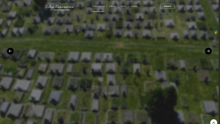The height and width of the screenshot is (124, 220).
Task: Click the Zadzwoń button
Action: (168, 6)
